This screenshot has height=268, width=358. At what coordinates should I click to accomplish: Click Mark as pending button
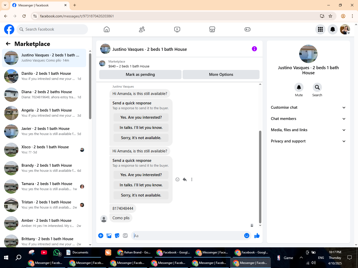pyautogui.click(x=140, y=75)
